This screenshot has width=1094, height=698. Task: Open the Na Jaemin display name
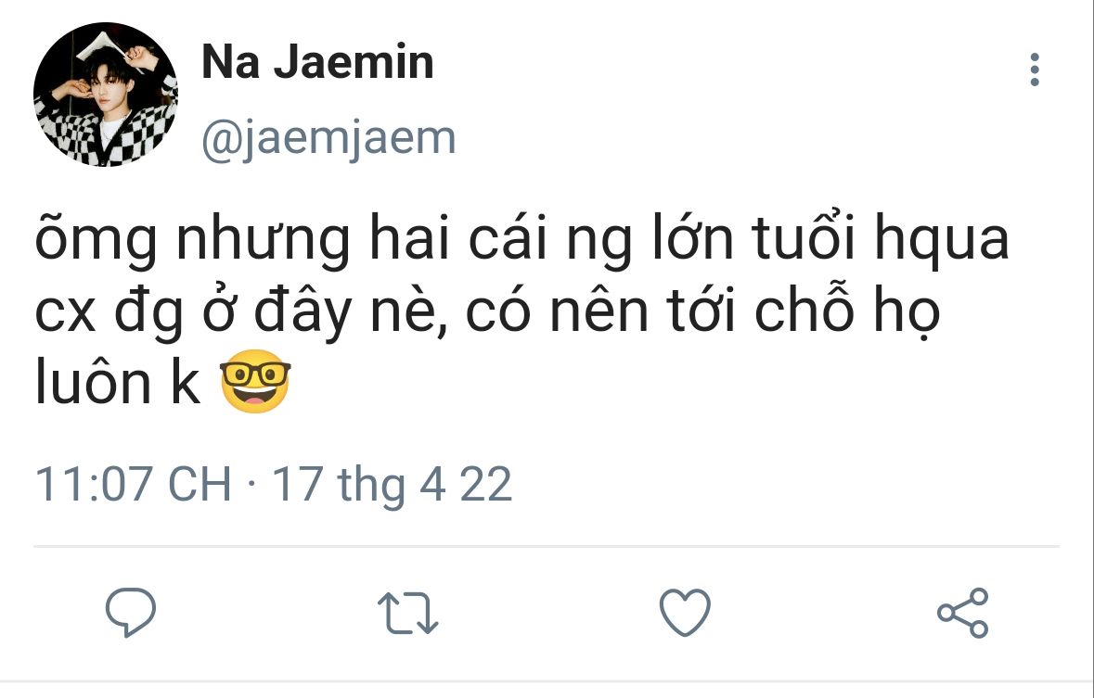pos(317,61)
